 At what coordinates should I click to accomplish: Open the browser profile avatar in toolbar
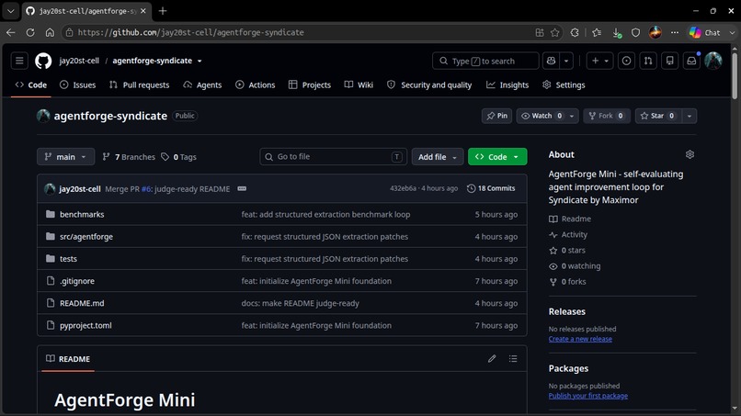pyautogui.click(x=655, y=32)
